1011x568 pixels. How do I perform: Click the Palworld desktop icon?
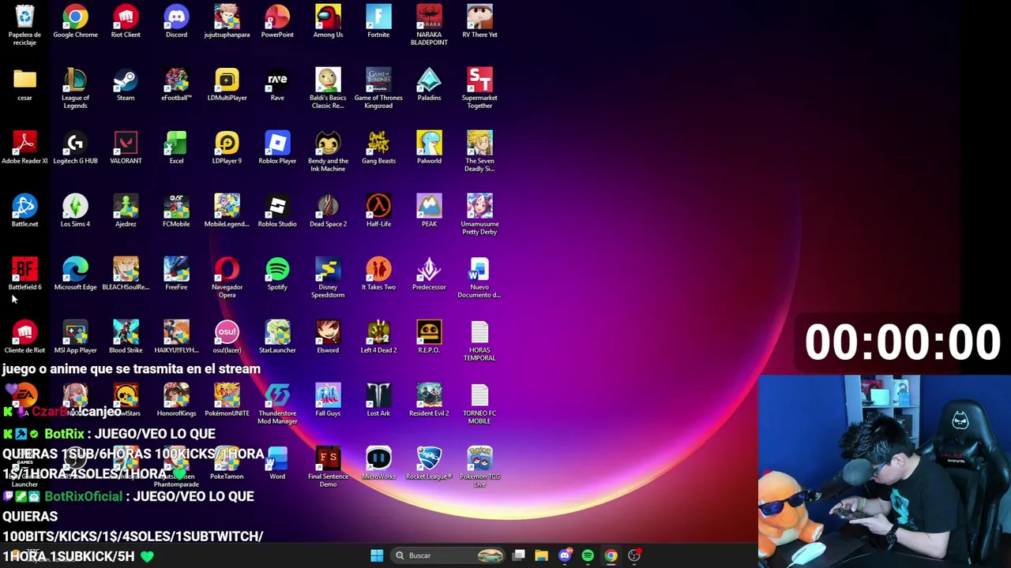point(429,148)
